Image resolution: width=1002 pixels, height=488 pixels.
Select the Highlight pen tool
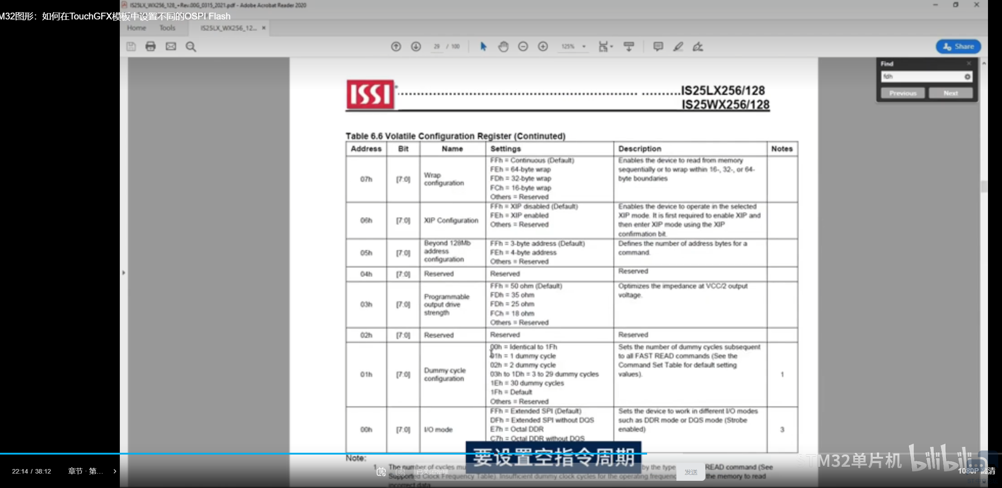click(678, 47)
